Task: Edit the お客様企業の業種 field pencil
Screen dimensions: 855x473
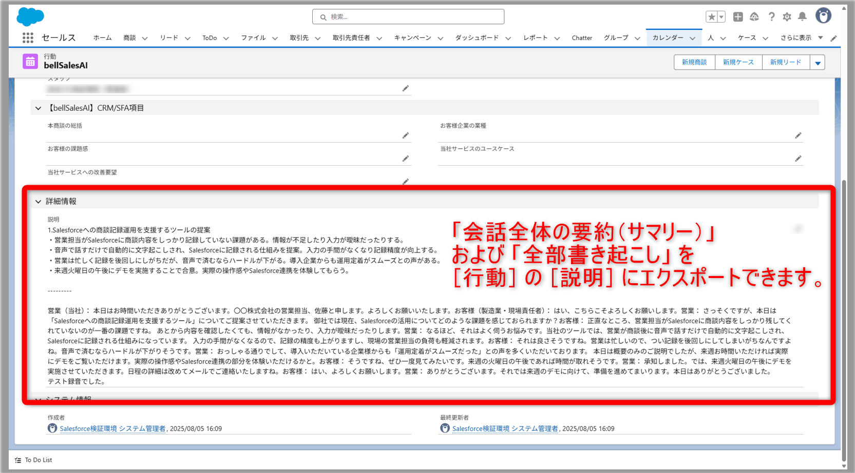Action: tap(798, 135)
